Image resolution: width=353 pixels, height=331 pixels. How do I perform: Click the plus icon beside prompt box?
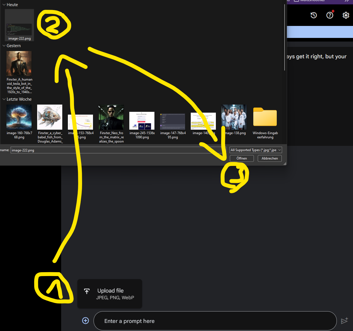(x=85, y=321)
